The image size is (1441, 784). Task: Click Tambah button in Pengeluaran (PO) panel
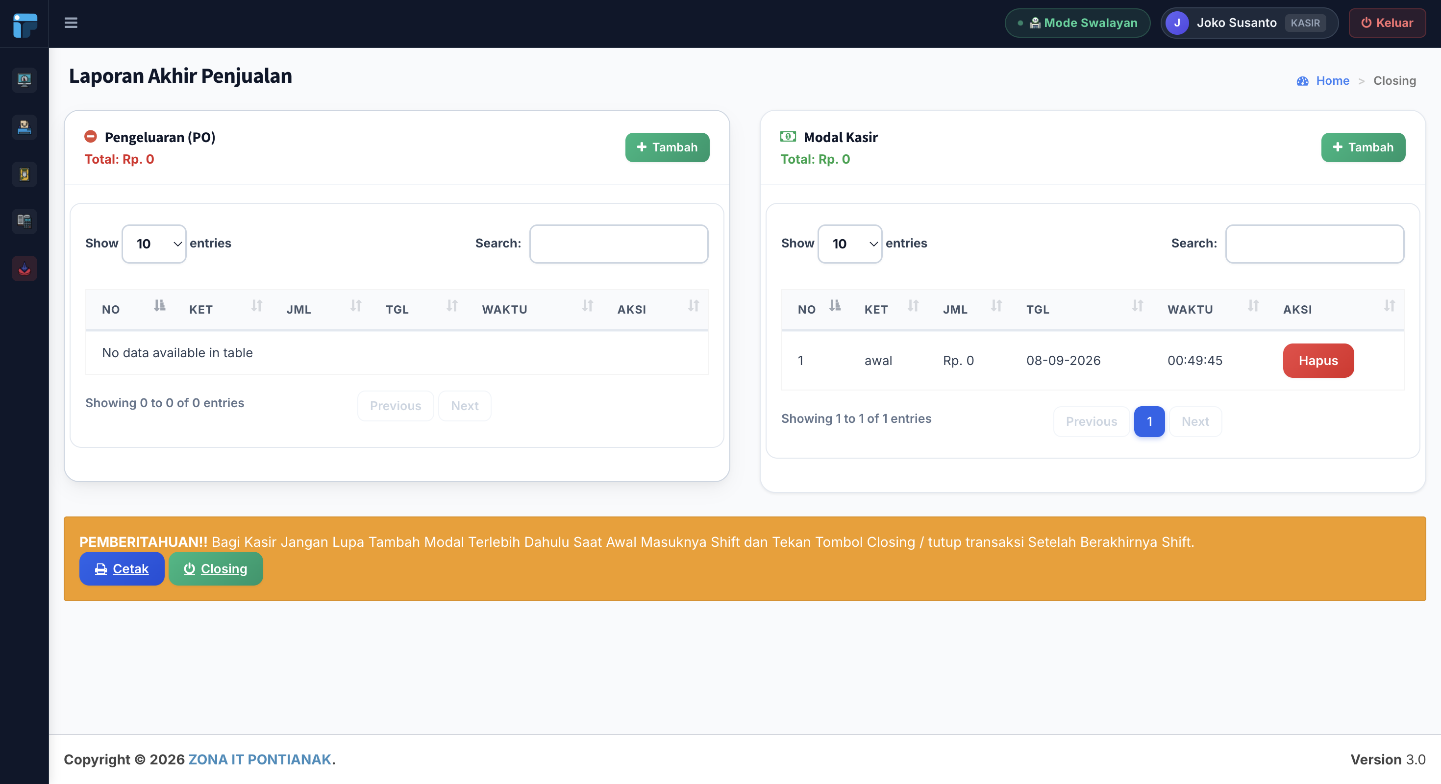[667, 147]
